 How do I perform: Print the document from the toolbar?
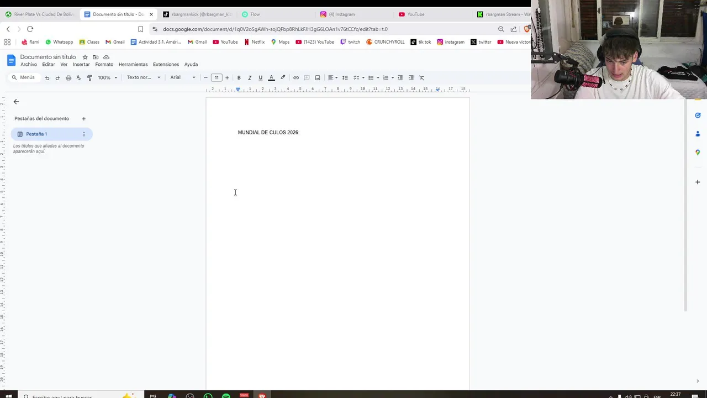tap(68, 78)
